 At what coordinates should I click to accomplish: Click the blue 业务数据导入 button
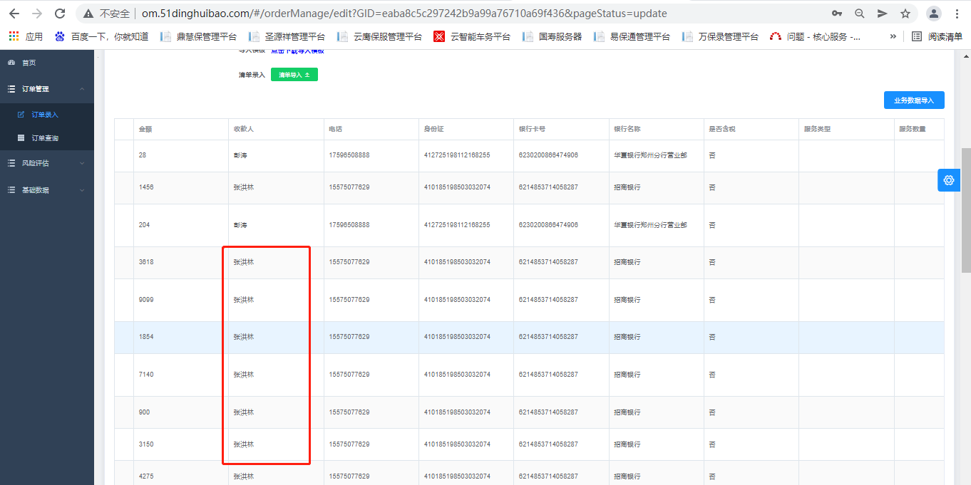coord(913,100)
